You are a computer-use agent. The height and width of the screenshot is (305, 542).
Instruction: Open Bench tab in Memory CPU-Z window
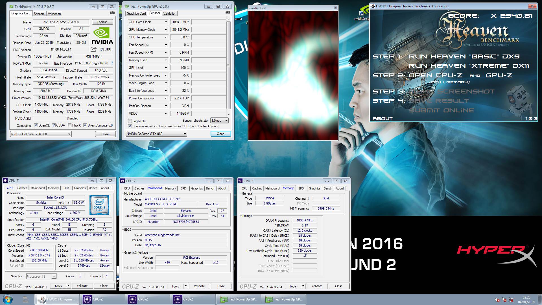(328, 188)
